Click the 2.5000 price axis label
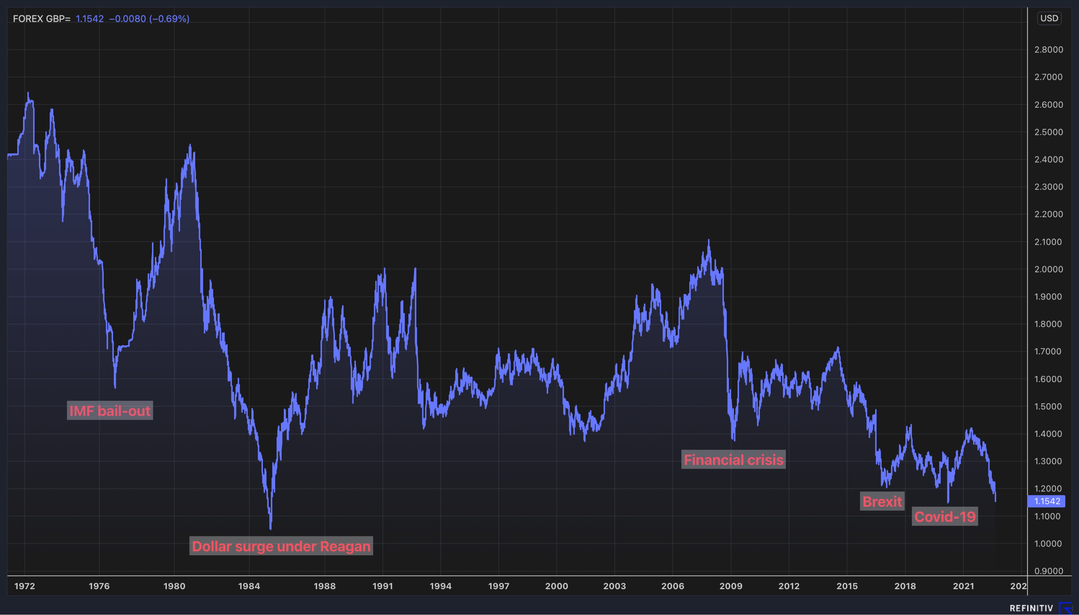 1049,132
